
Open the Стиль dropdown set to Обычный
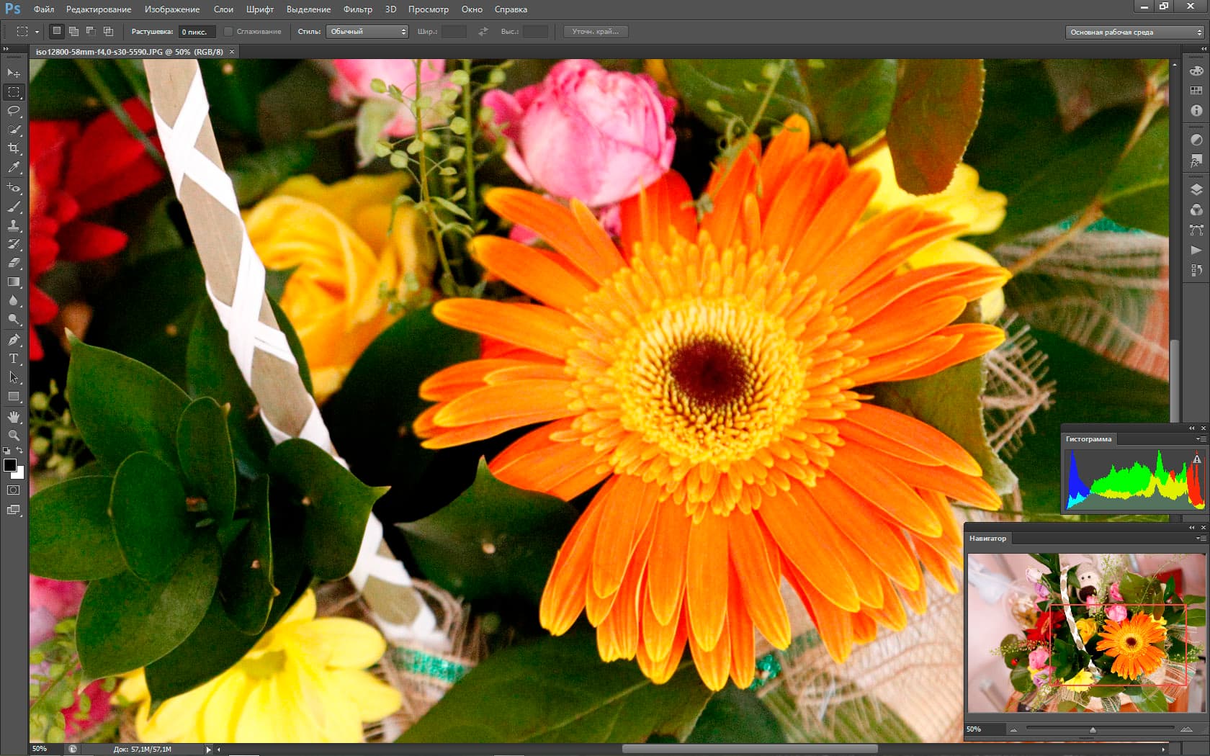pos(367,32)
